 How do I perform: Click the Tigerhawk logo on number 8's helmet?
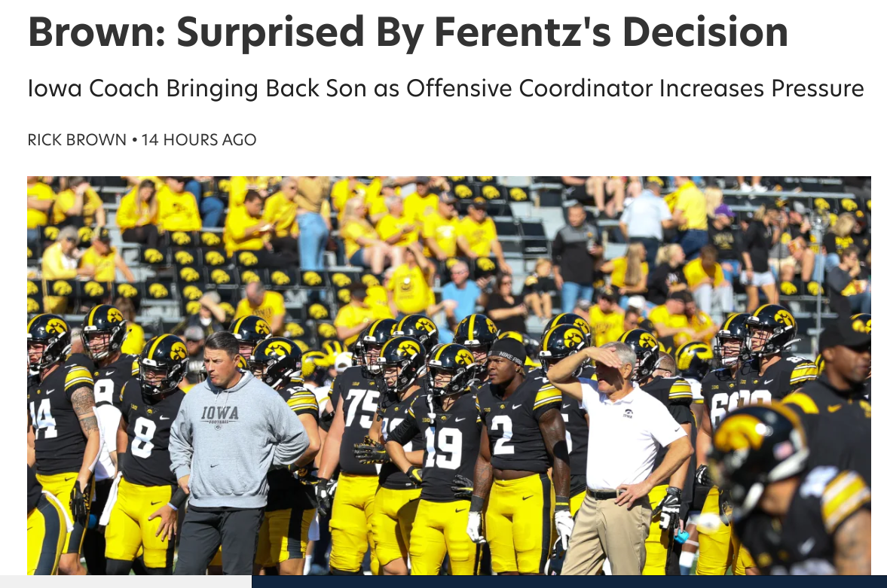tap(178, 352)
